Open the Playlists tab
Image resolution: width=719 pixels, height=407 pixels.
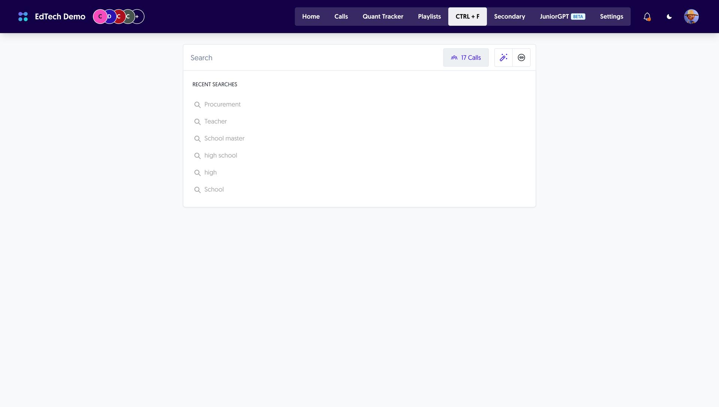pos(429,16)
